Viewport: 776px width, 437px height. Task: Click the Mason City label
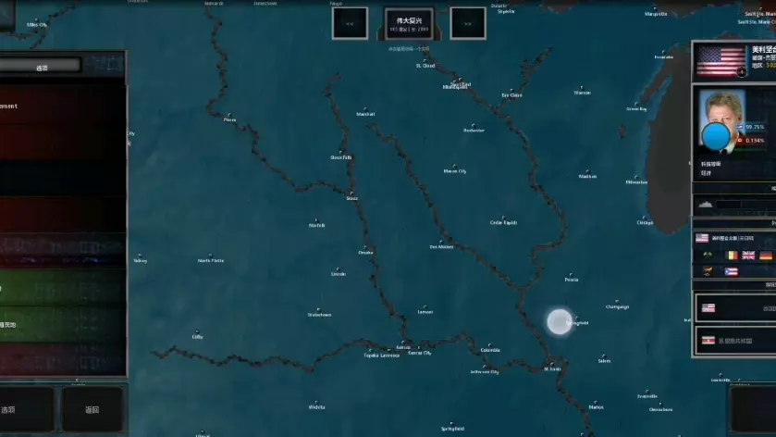455,171
